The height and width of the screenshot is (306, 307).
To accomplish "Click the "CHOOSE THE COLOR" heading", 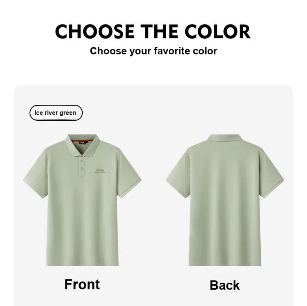I will [x=153, y=32].
